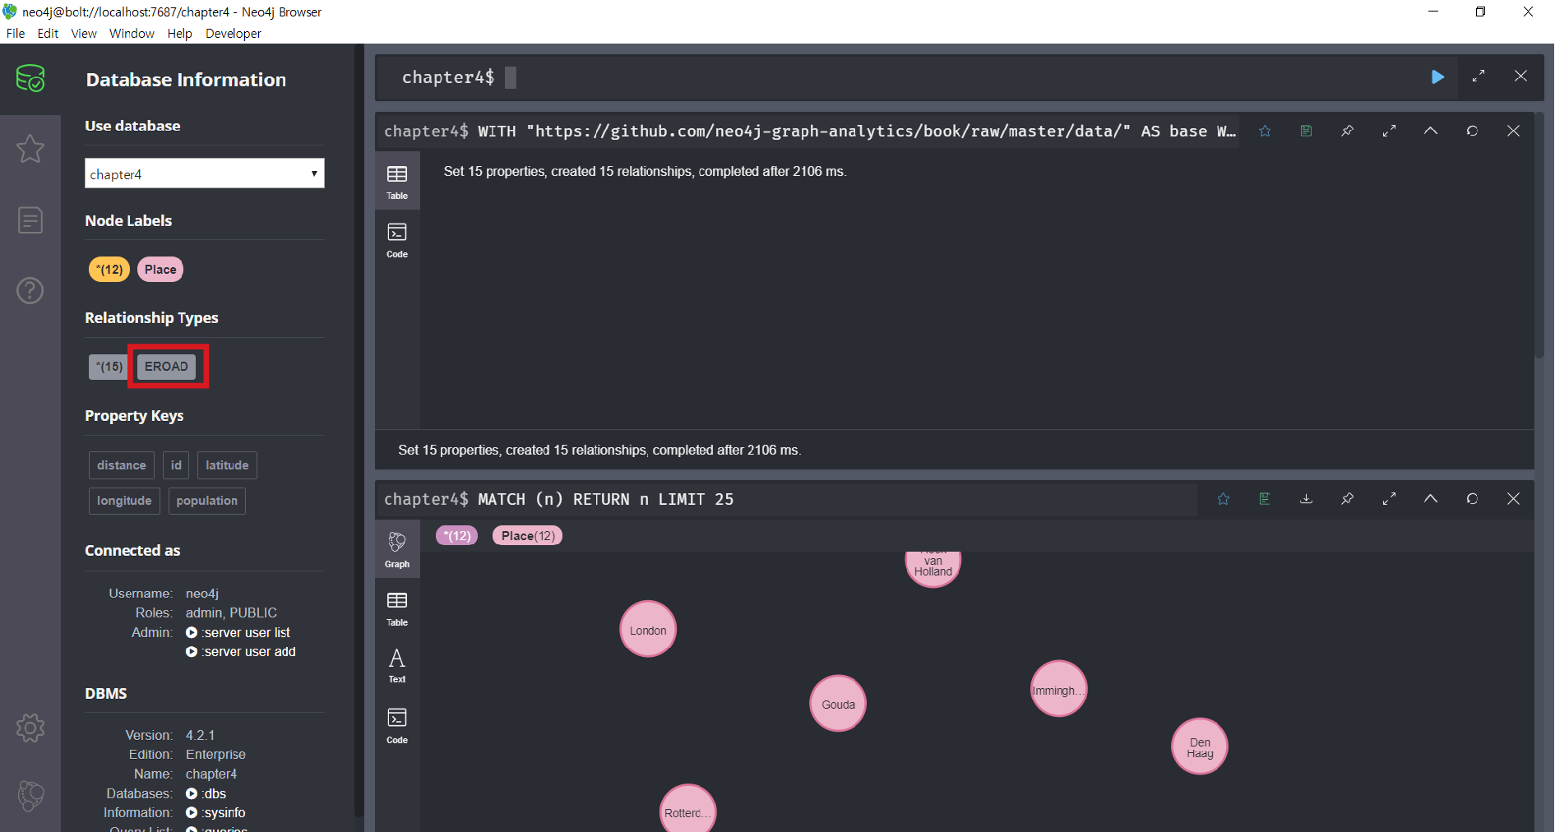Select Table view in the WITH query frame
The image size is (1555, 832).
coord(397,182)
